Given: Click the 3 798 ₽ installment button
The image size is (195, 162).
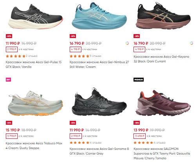Looking at the screenshot, I should click(x=12, y=136).
